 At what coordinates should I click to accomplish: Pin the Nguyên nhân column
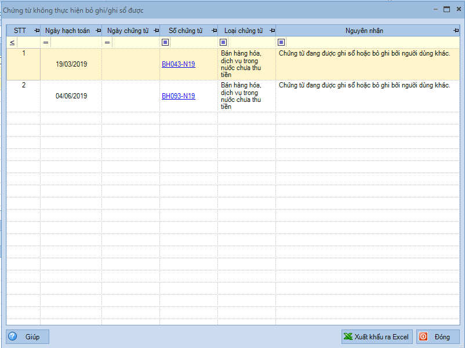click(x=456, y=31)
